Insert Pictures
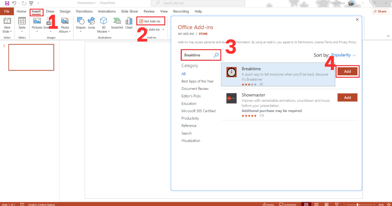Viewport: 392px width, 206px height. tap(37, 25)
